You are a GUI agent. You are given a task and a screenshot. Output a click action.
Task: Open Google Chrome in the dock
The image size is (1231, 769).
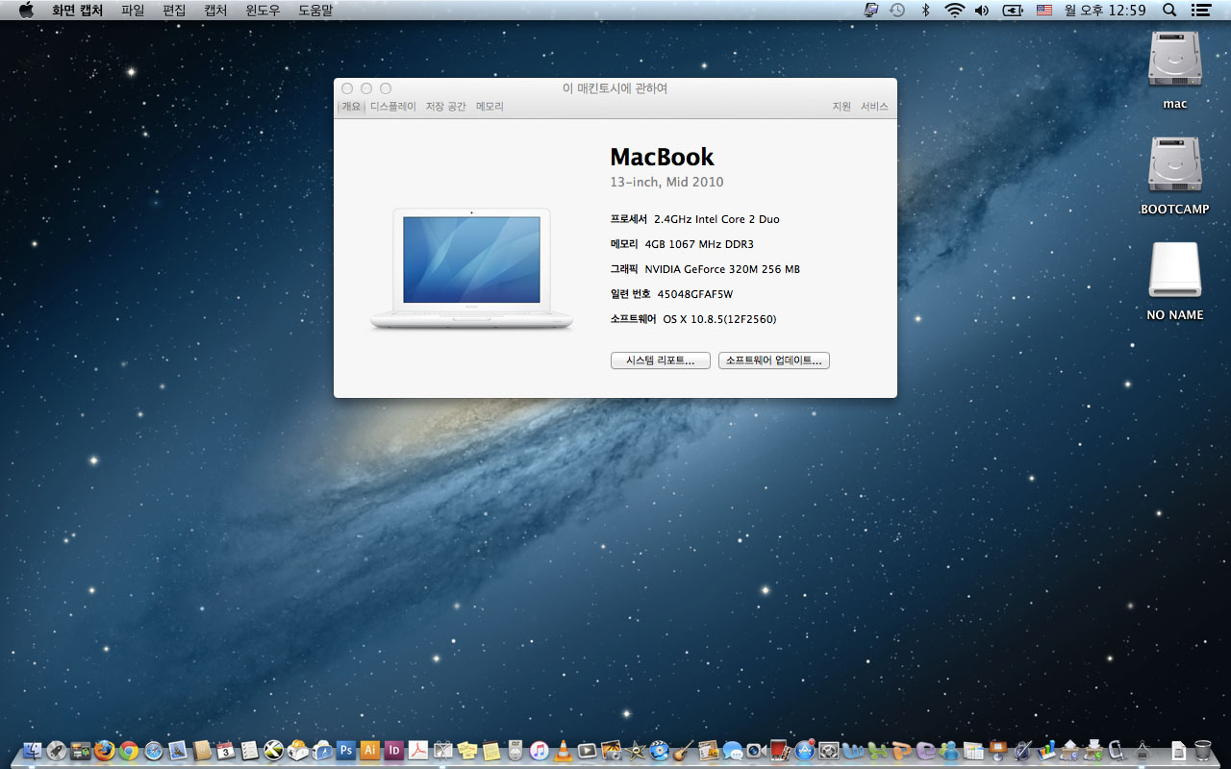pyautogui.click(x=129, y=751)
